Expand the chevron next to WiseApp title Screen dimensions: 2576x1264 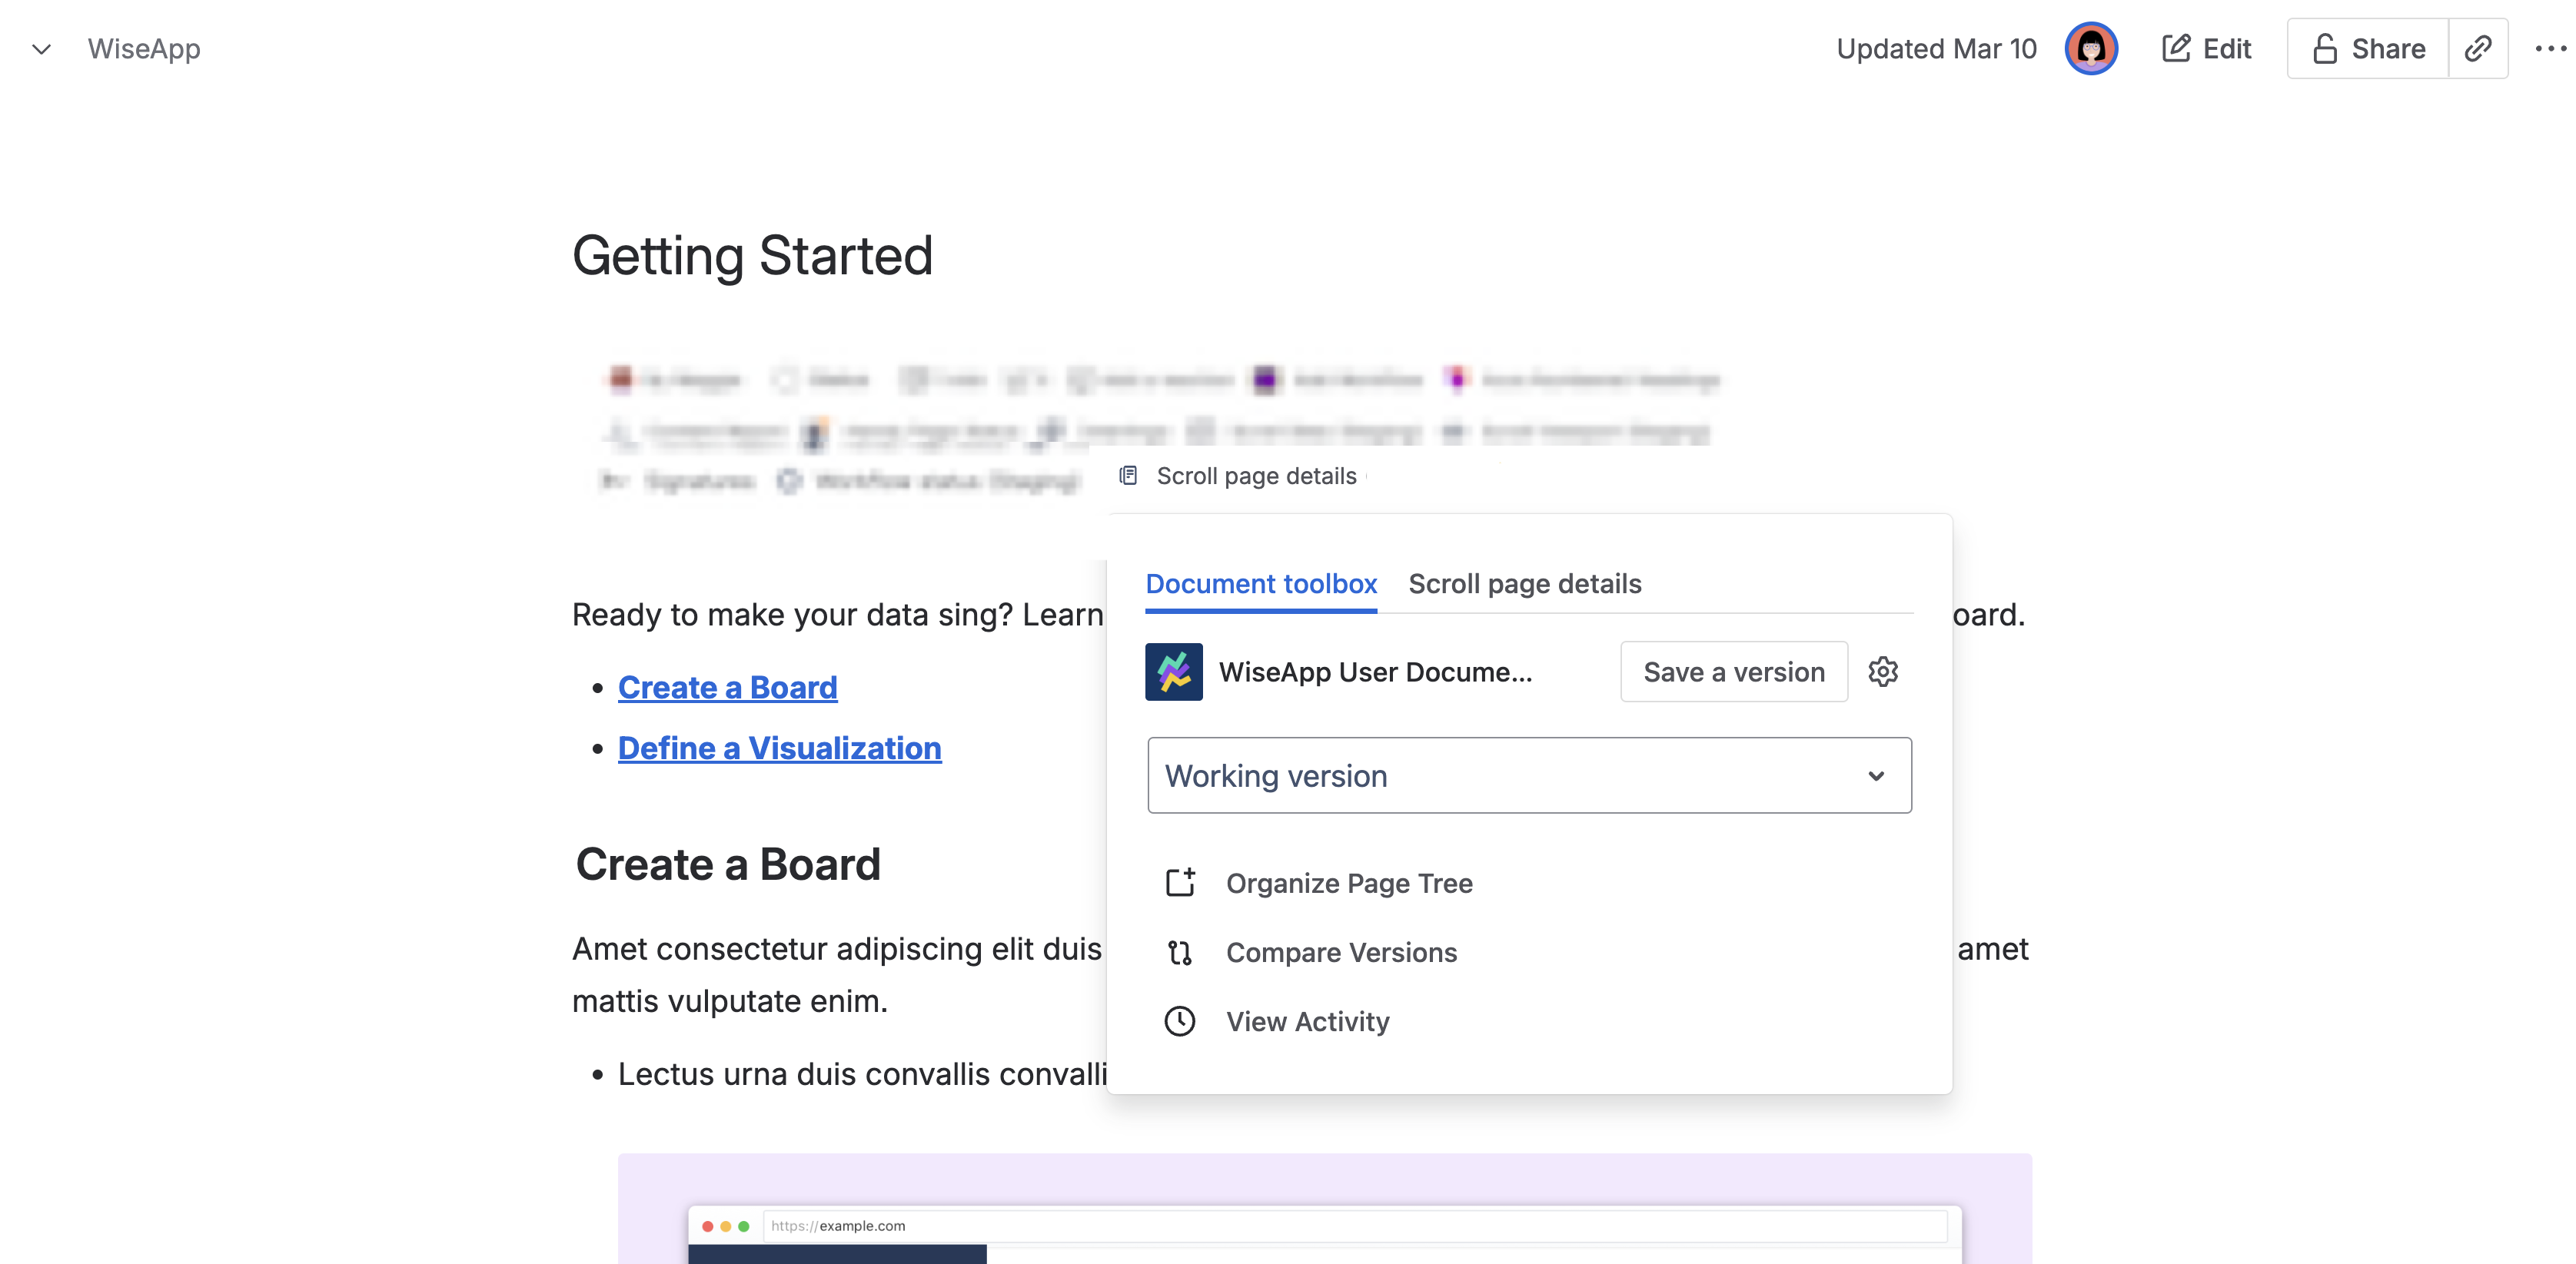pos(41,50)
